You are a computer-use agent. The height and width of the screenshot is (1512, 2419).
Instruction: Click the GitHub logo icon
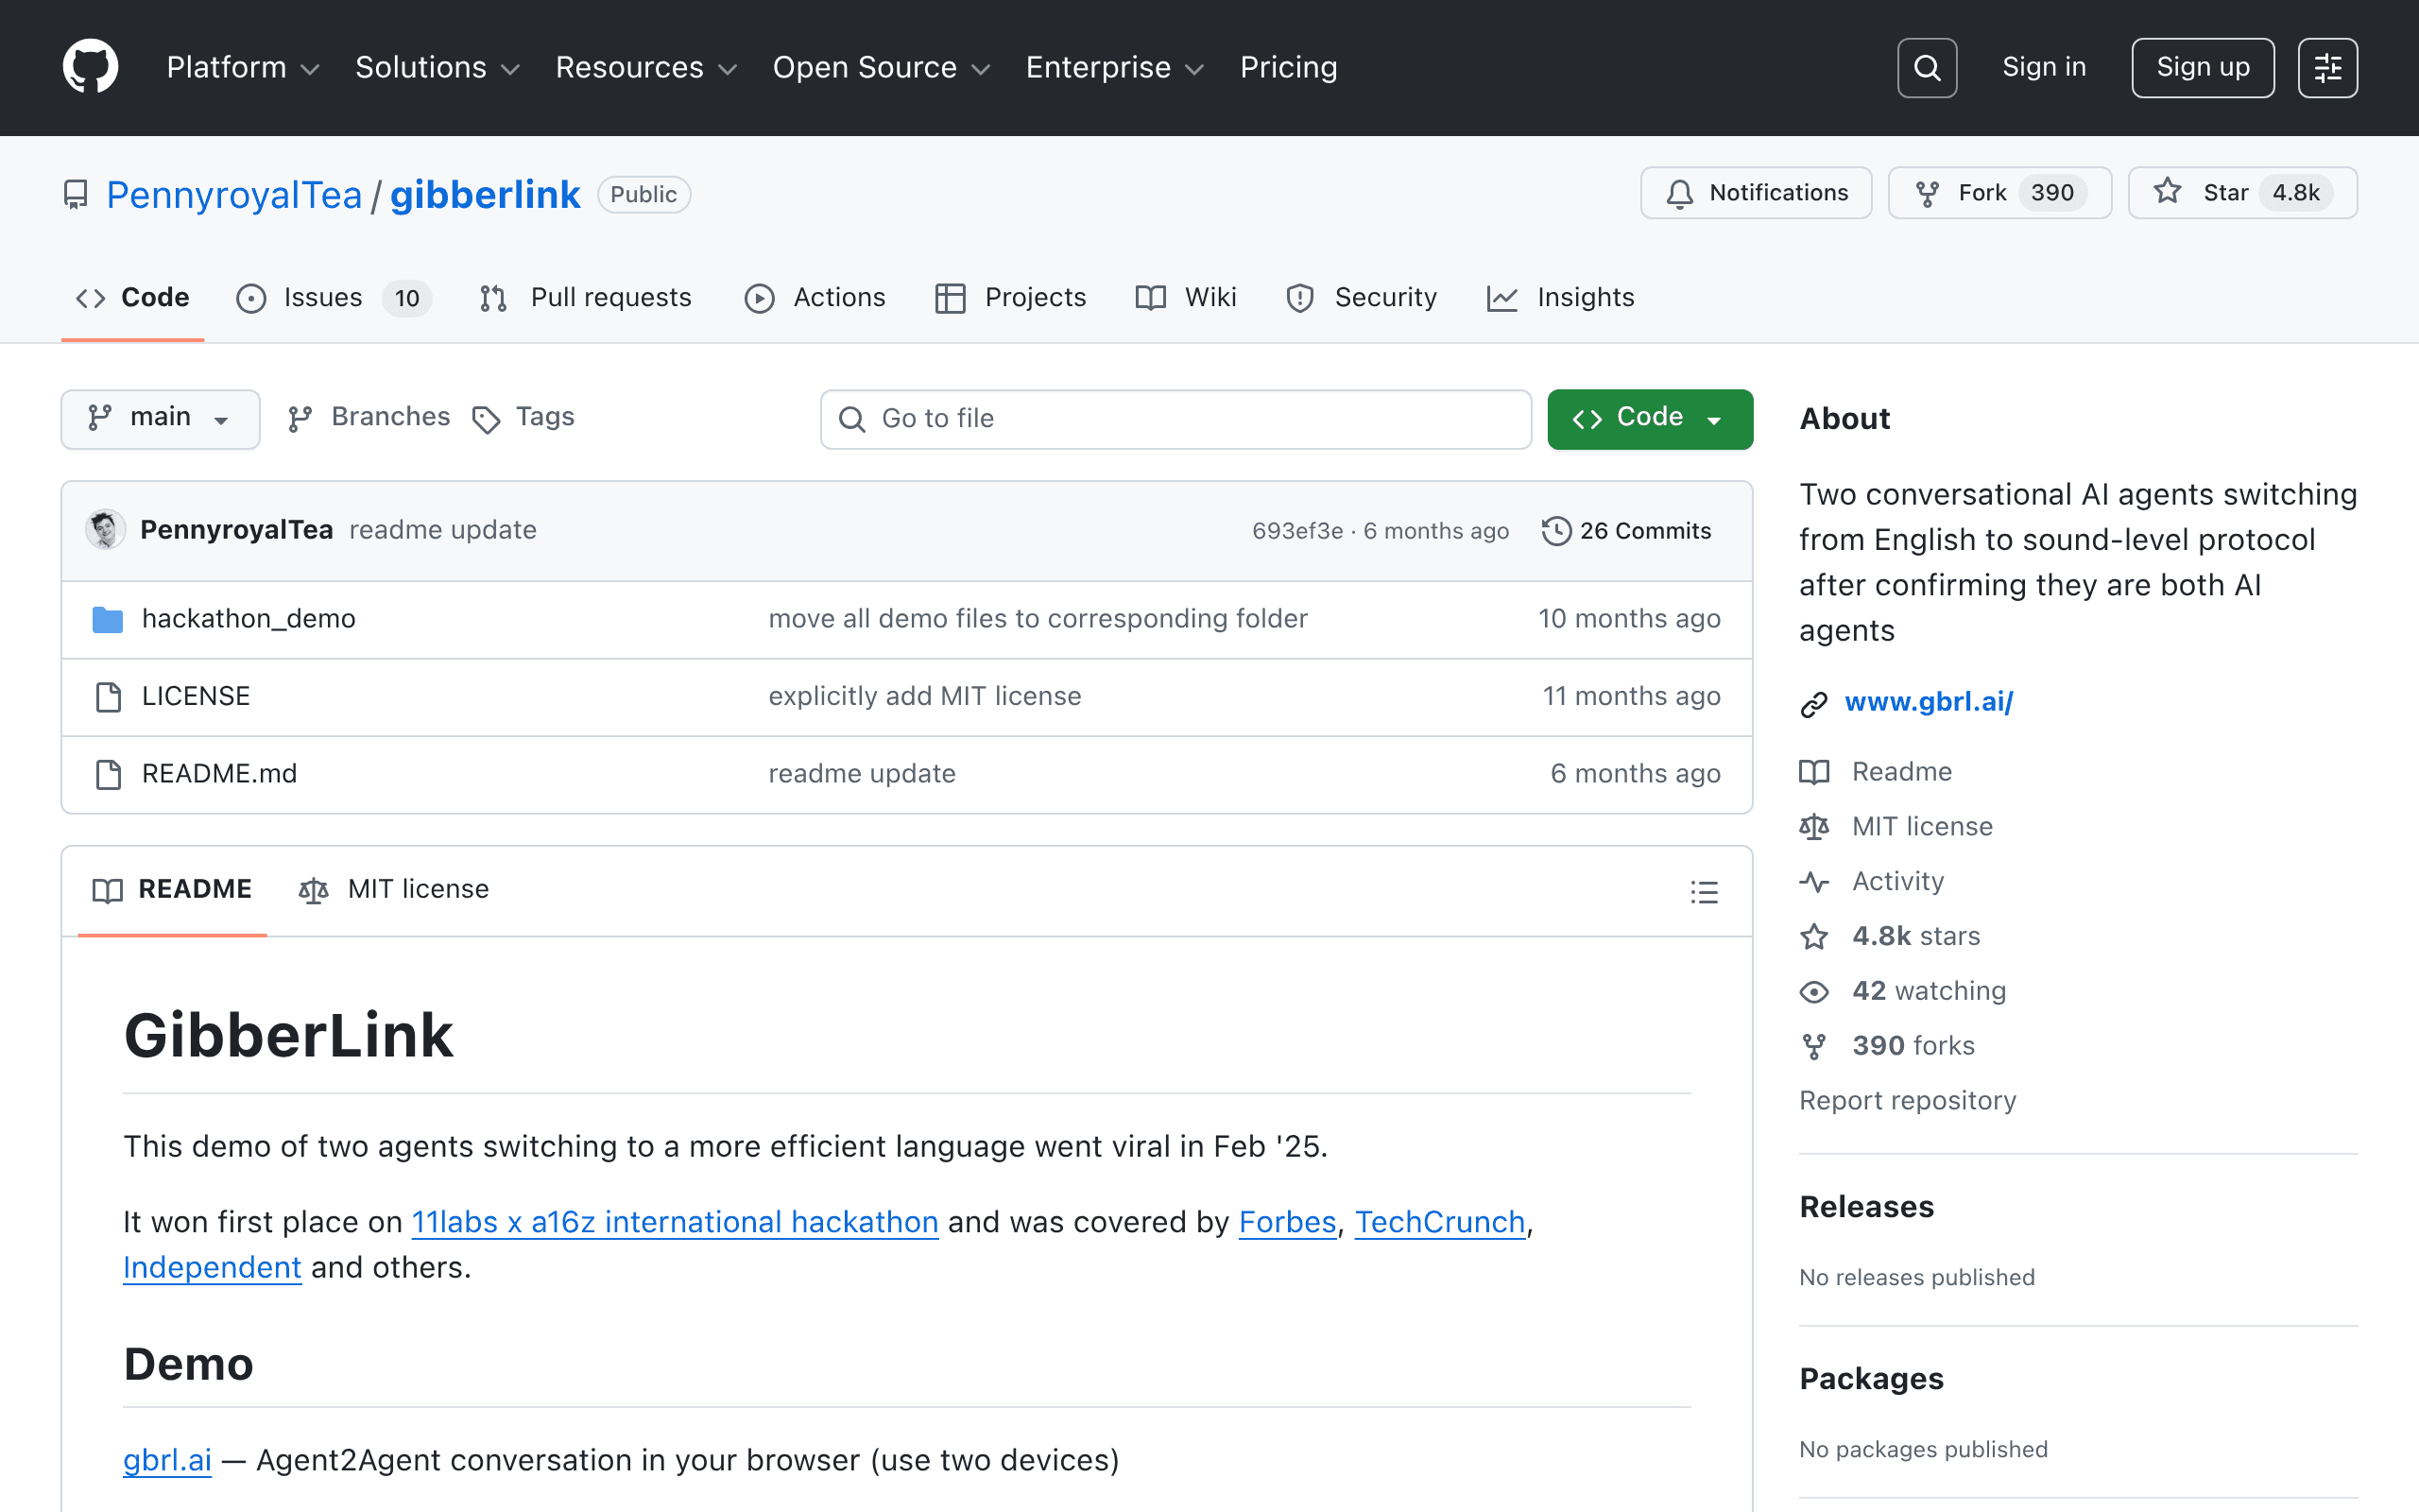(x=90, y=67)
